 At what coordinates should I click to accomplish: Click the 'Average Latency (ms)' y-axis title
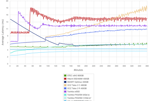(x=3, y=32)
